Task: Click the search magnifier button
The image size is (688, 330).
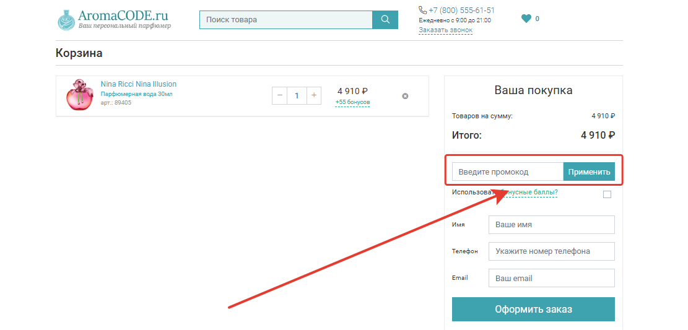Action: pyautogui.click(x=385, y=20)
